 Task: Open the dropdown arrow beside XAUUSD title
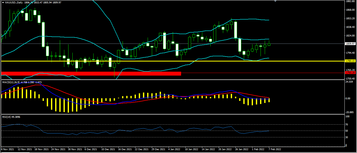(3, 2)
